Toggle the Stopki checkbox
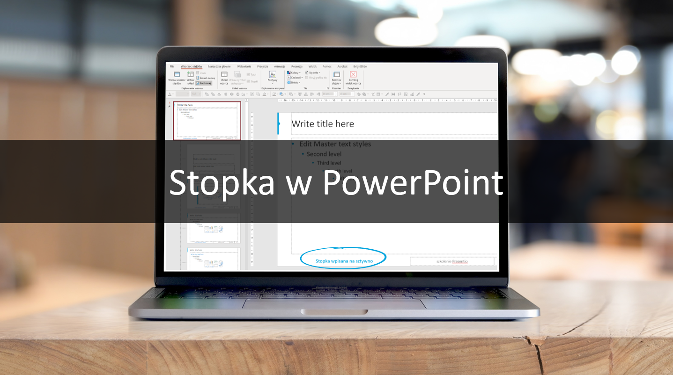 point(252,81)
